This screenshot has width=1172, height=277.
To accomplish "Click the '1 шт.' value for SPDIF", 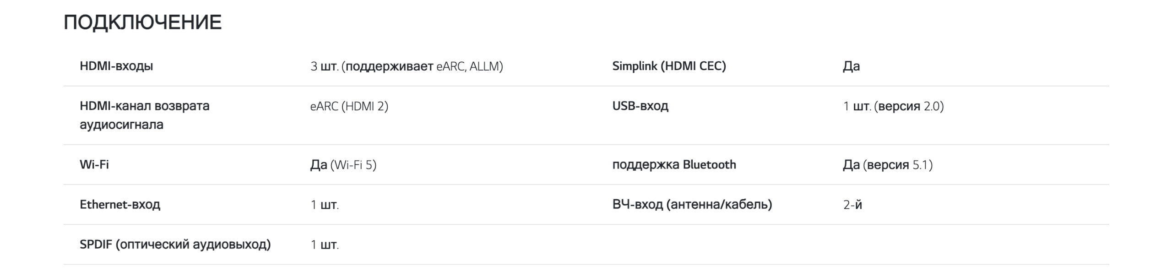I will pos(325,245).
